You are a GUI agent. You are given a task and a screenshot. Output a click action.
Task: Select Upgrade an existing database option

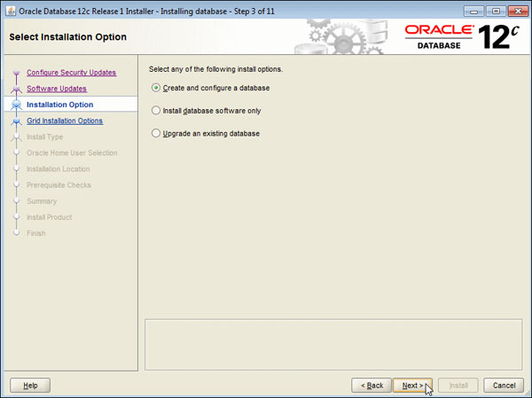click(x=206, y=133)
